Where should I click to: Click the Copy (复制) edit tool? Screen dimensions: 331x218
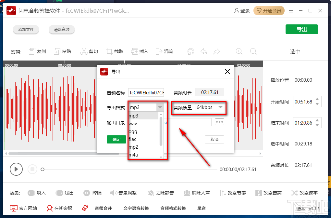(37, 51)
